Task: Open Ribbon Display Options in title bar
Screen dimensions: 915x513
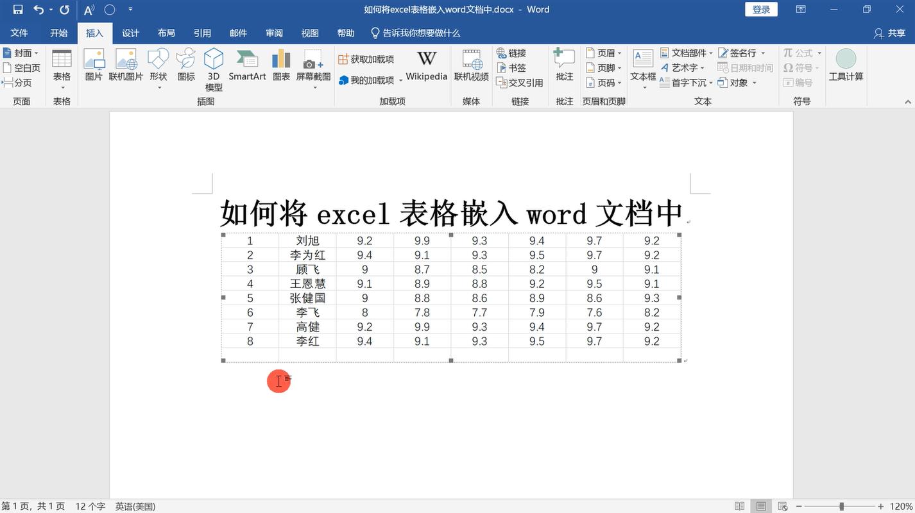Action: tap(801, 10)
